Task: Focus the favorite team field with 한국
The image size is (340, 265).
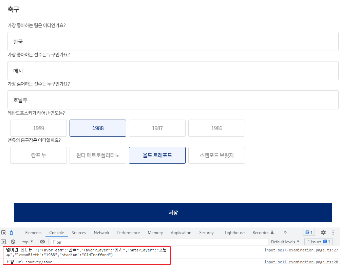Action: [173, 41]
